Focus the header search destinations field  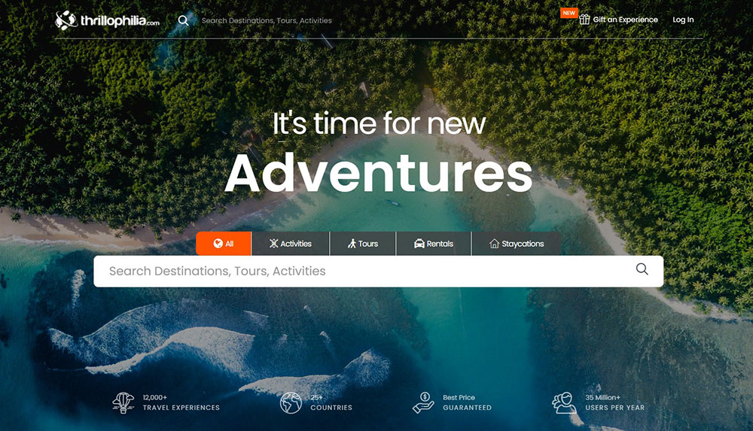[x=267, y=20]
